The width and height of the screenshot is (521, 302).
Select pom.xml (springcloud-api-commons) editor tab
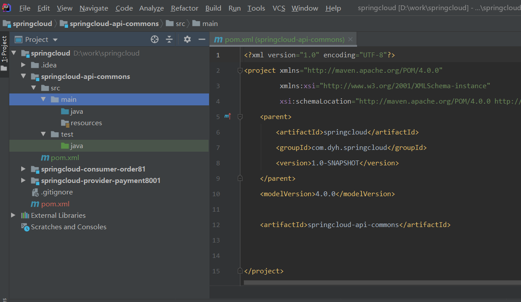coord(283,39)
